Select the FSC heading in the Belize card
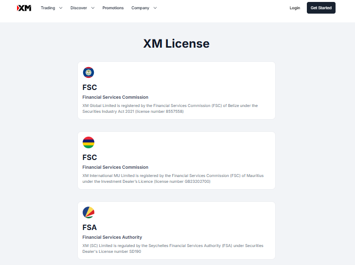 pyautogui.click(x=89, y=88)
